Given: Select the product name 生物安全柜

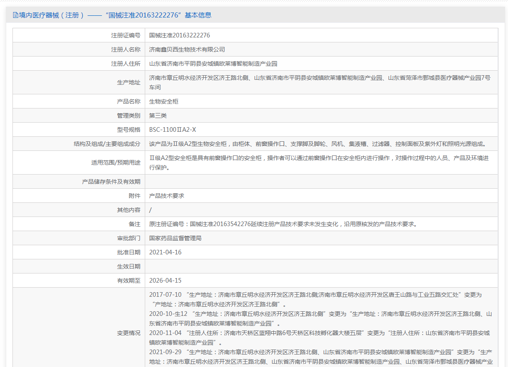Looking at the screenshot, I should (164, 101).
